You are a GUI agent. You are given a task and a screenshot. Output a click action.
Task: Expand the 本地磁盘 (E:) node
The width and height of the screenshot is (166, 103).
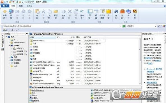pos(12,51)
